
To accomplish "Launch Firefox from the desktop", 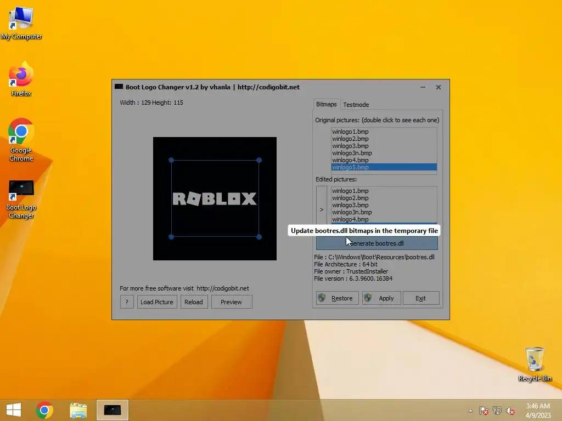I will pos(21,79).
